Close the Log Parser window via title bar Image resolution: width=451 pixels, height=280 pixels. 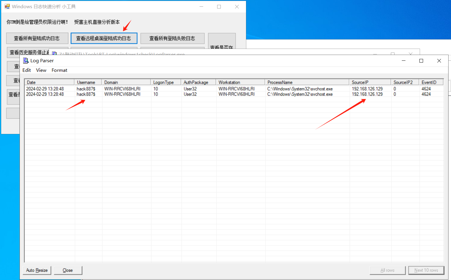click(439, 61)
